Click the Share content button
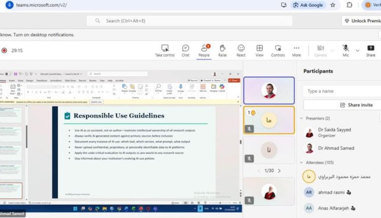Screen dimensions: 381x218 click(x=371, y=48)
